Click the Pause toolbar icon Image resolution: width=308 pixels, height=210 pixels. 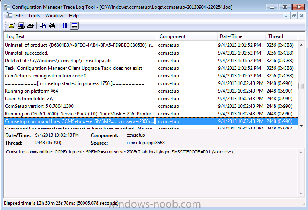(65, 26)
